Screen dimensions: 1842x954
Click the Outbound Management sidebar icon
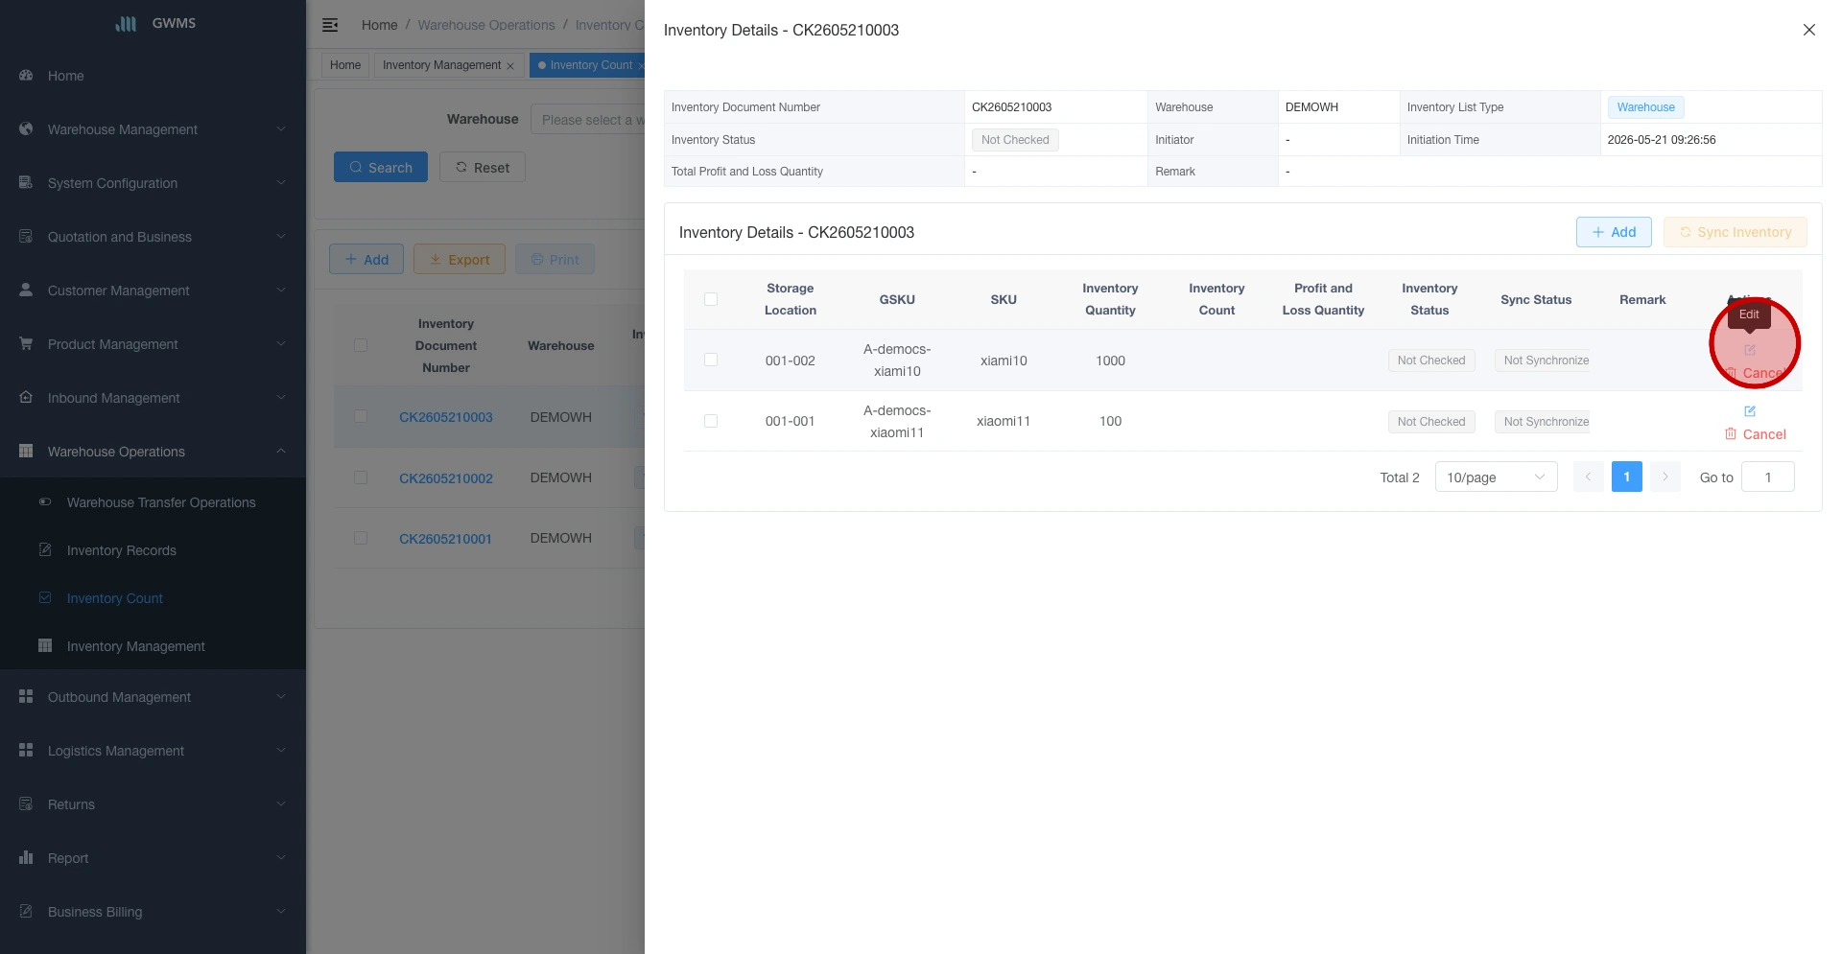coord(26,697)
